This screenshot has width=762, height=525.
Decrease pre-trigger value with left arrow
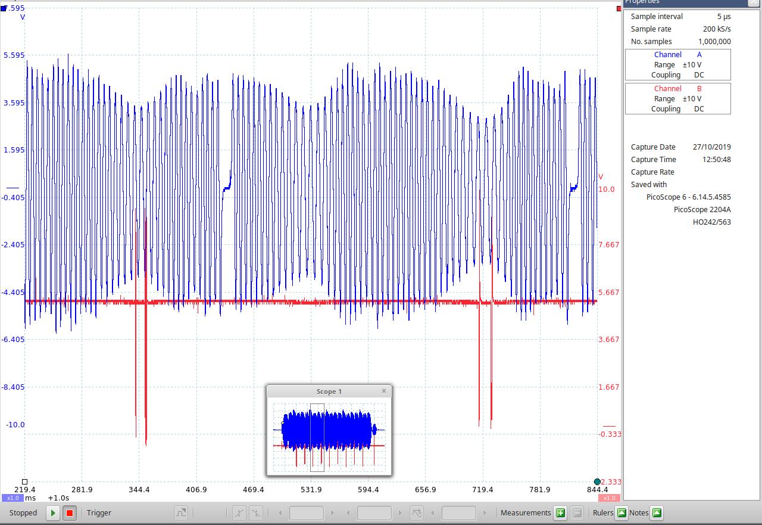[x=348, y=512]
